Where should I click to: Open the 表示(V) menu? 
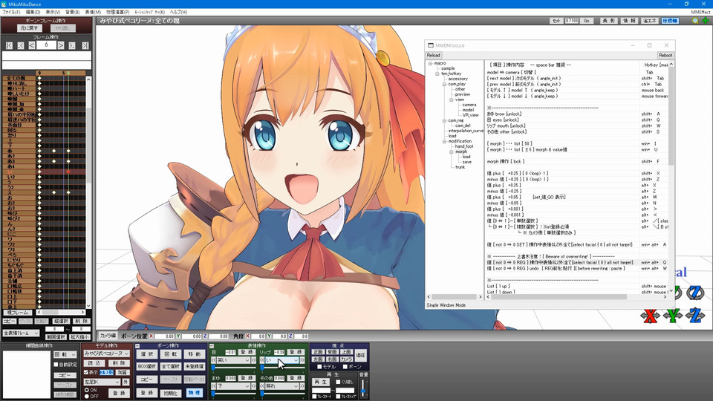point(53,12)
